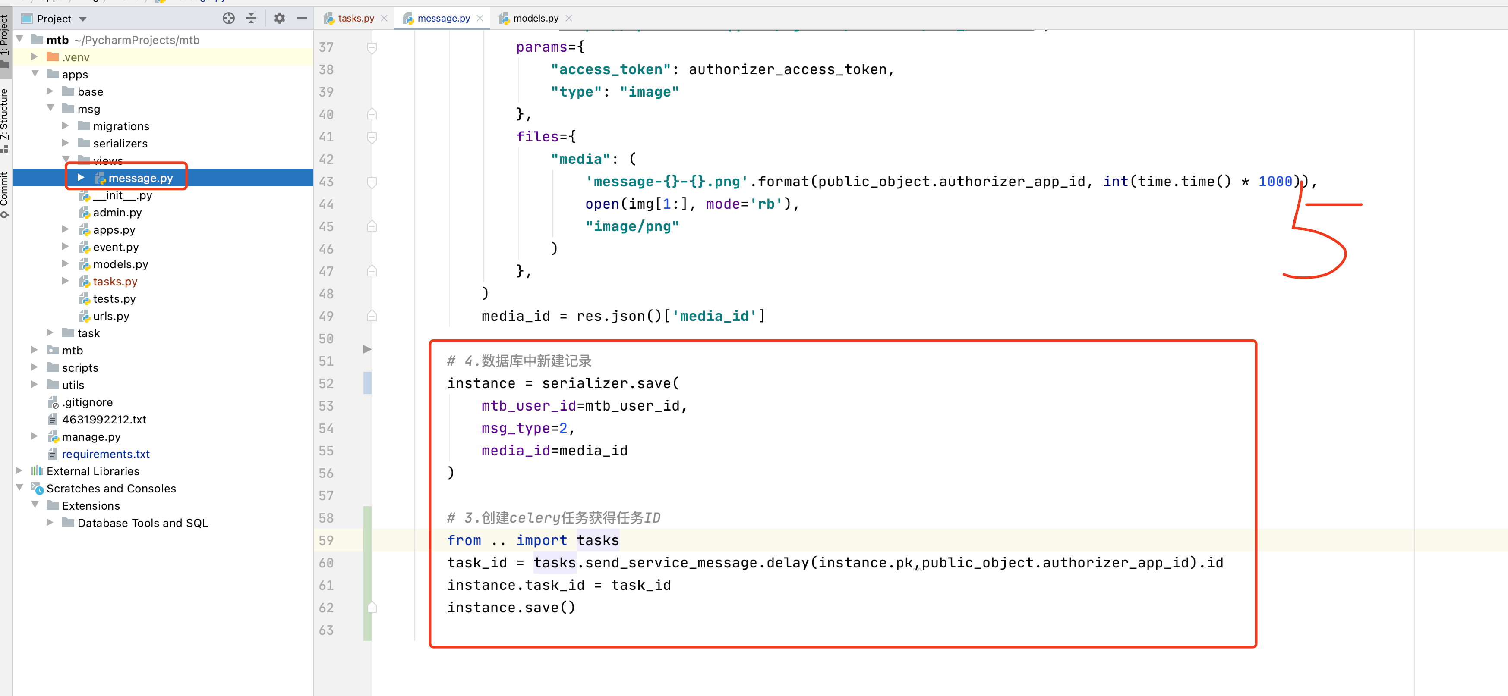Click the fold marker at line 41
The height and width of the screenshot is (696, 1508).
(x=372, y=137)
